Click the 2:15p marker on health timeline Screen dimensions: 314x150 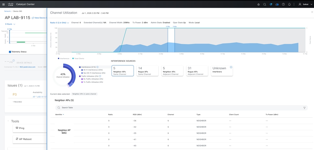click(9, 29)
